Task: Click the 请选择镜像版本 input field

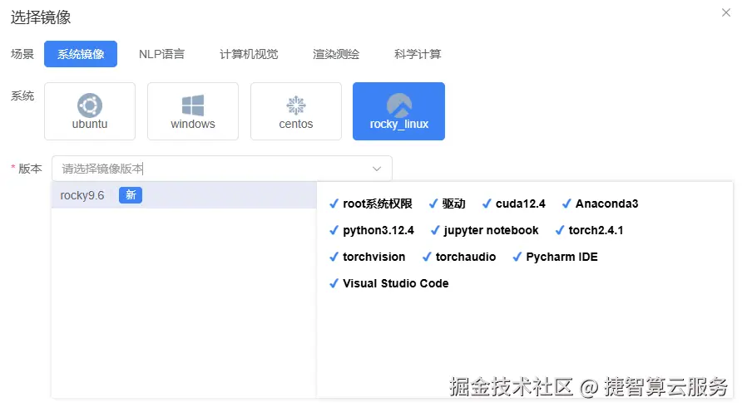Action: (222, 169)
